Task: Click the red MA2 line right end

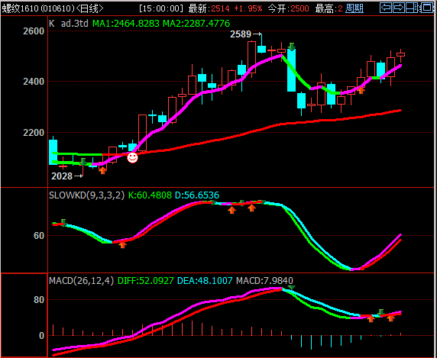Action: pyautogui.click(x=400, y=111)
